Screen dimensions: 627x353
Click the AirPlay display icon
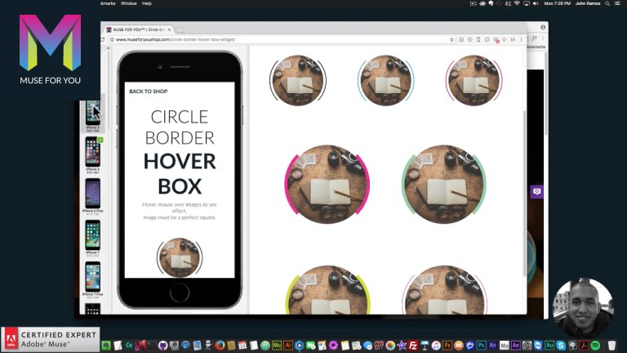(527, 3)
